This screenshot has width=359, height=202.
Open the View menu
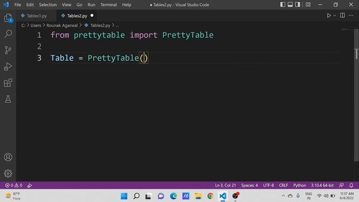(x=66, y=5)
